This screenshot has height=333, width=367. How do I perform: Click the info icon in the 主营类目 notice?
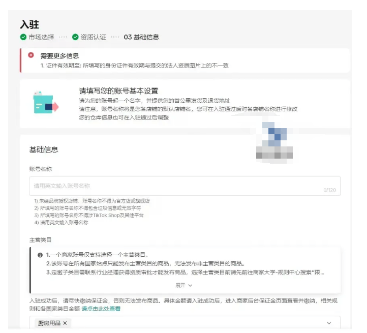[x=40, y=255]
